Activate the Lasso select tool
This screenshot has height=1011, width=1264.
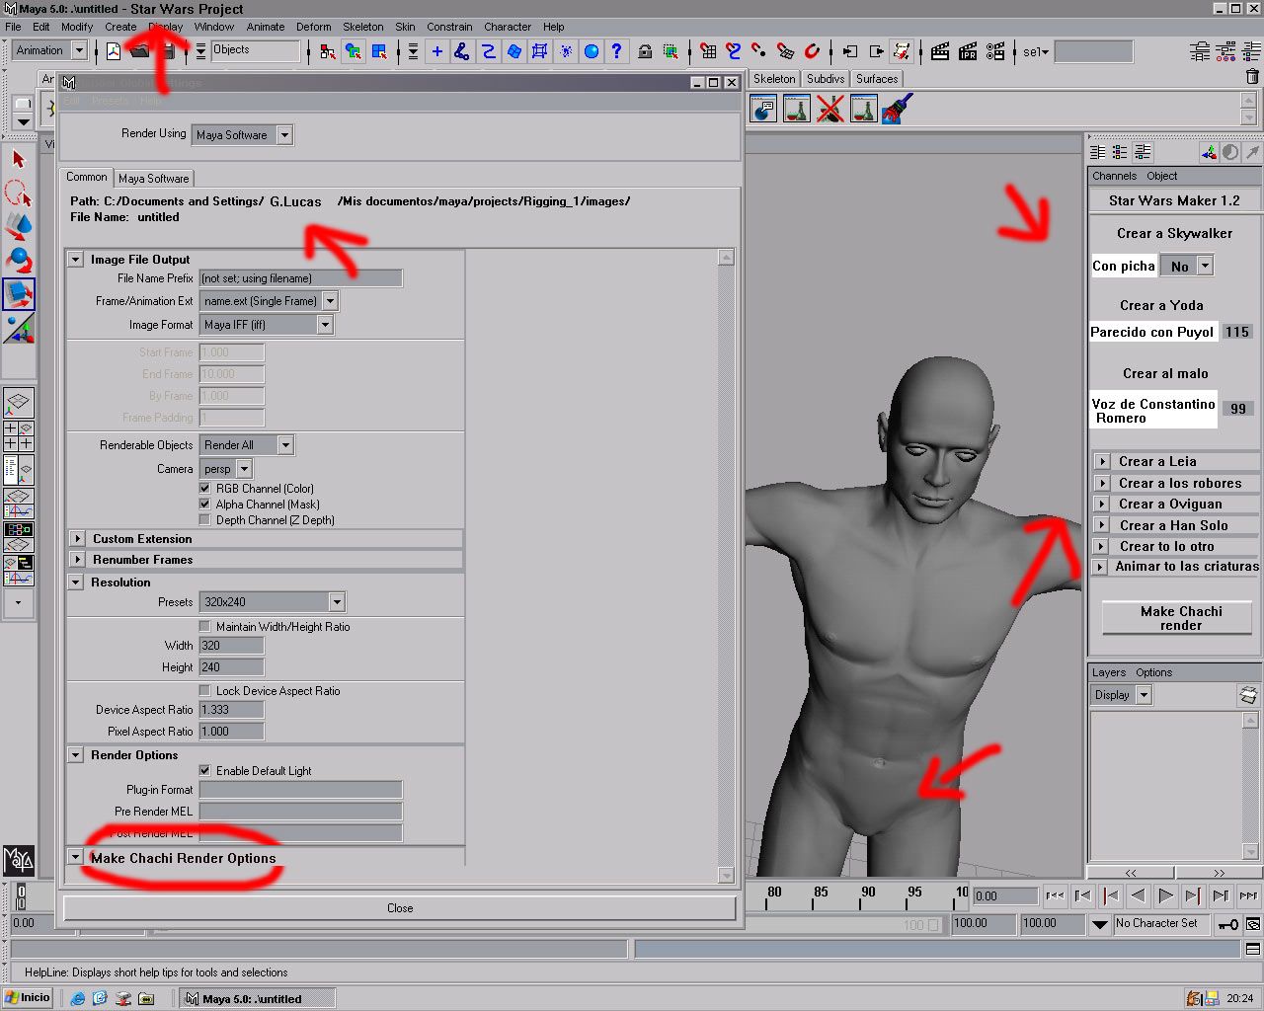pos(18,192)
